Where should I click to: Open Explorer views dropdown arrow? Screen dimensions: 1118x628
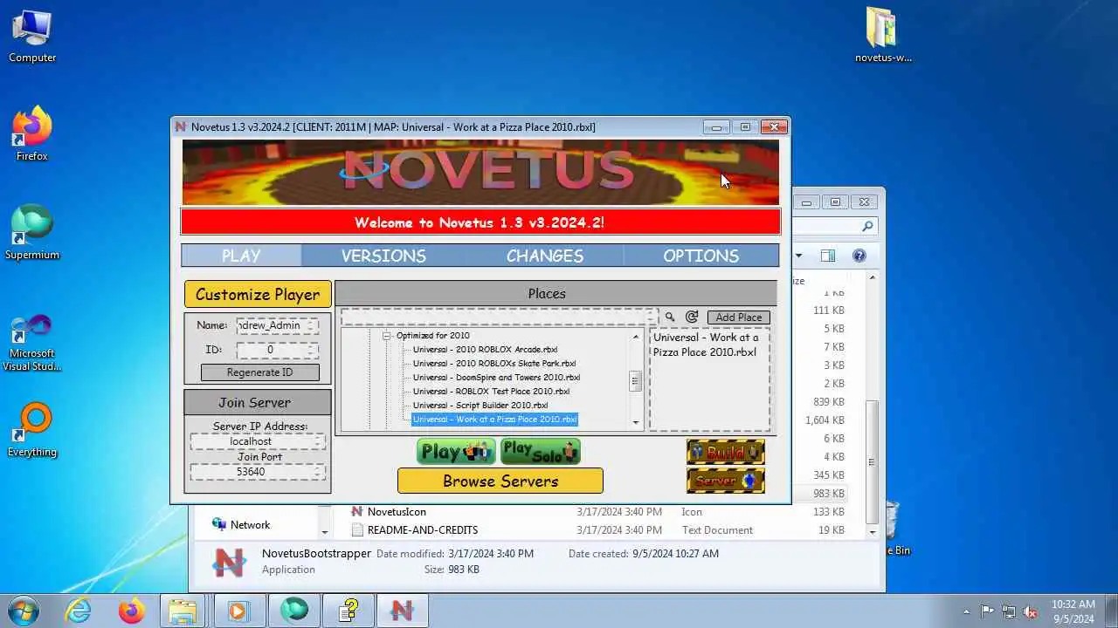click(798, 256)
